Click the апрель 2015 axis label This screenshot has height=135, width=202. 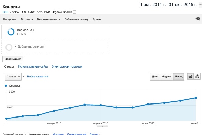click(101, 123)
